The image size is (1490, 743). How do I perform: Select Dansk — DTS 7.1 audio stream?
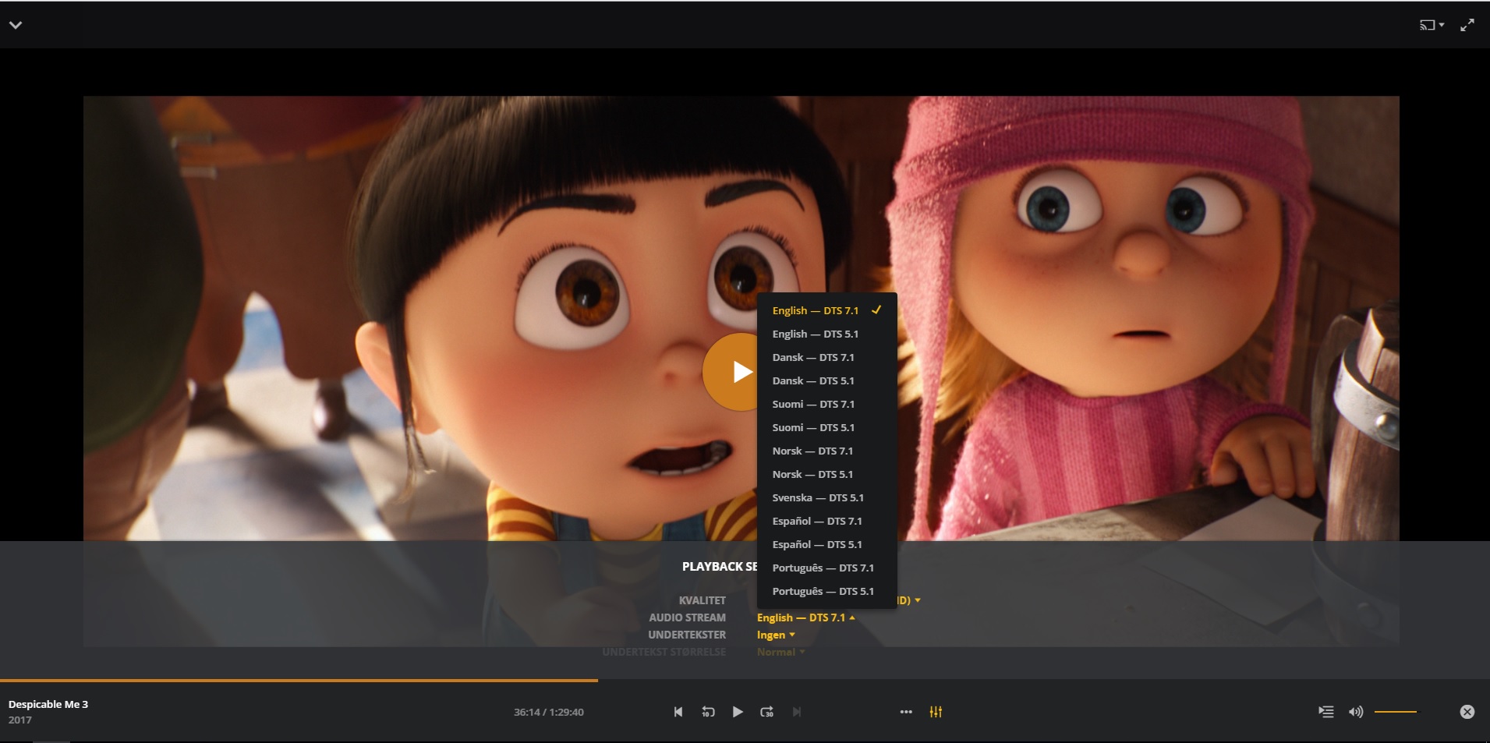826,357
